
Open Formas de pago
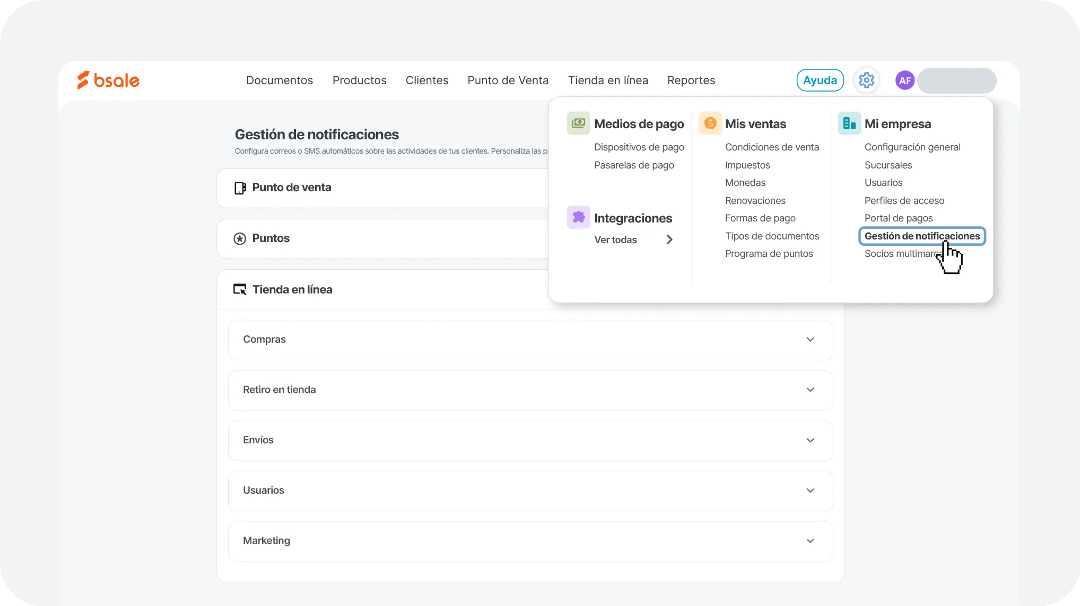point(760,218)
